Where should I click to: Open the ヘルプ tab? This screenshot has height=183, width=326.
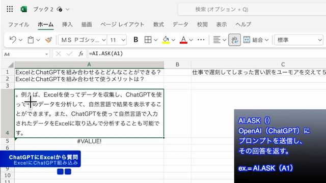(243, 24)
